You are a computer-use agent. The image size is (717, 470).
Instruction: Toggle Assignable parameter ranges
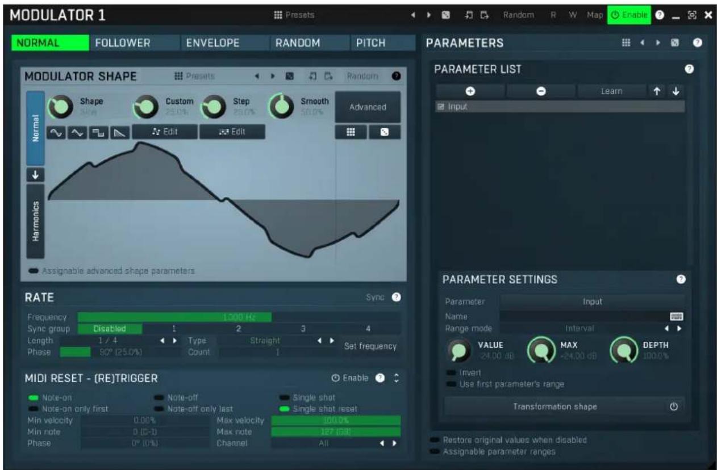pyautogui.click(x=493, y=452)
